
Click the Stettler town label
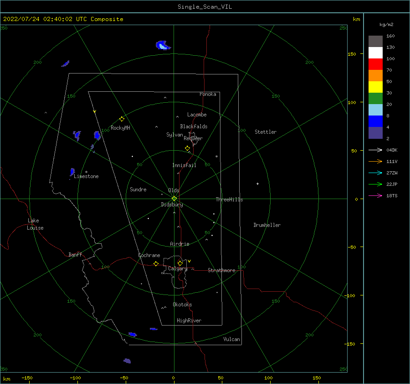pos(266,132)
